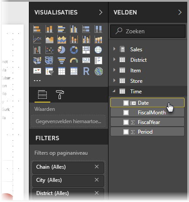Select the gauge visual

[x=74, y=60]
